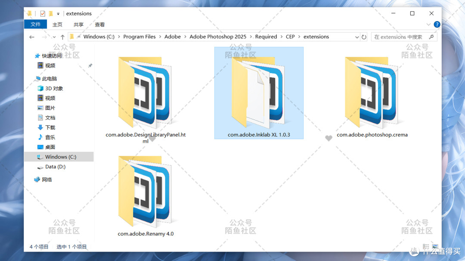465x261 pixels.
Task: Click the pin icon beside Videos
Action: (x=90, y=65)
